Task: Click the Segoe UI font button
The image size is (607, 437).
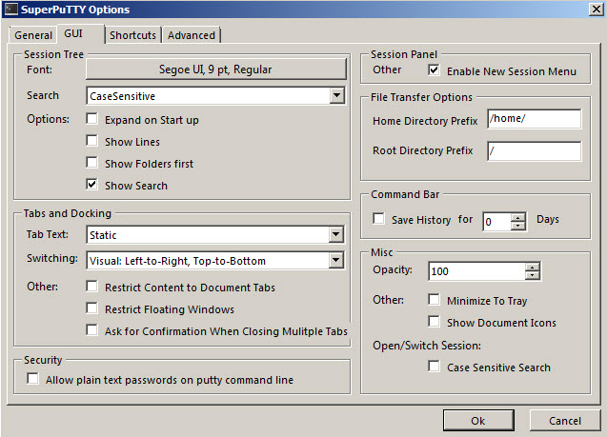Action: [215, 70]
